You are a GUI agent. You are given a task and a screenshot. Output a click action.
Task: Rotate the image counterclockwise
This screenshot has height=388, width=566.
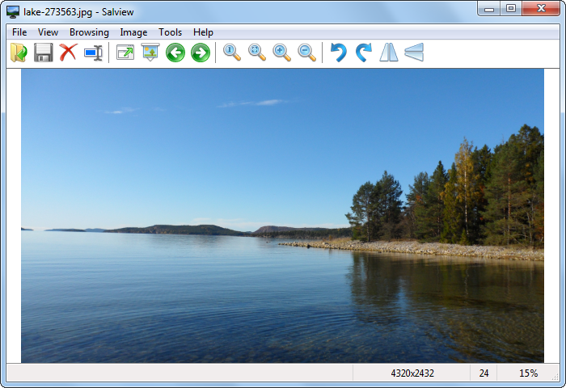tap(339, 53)
